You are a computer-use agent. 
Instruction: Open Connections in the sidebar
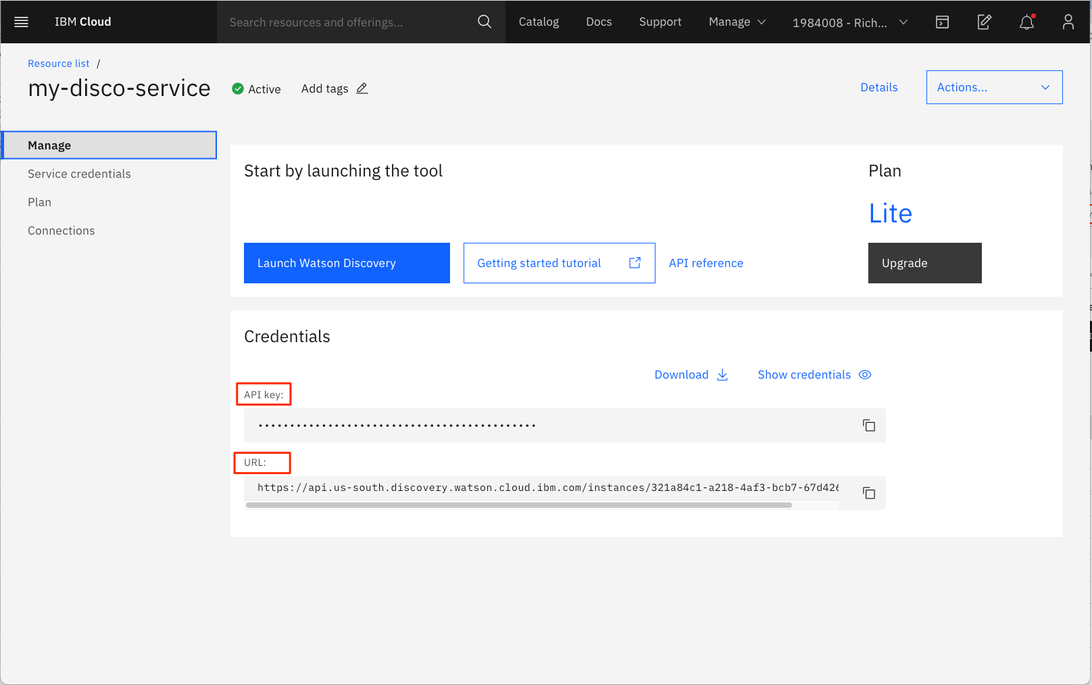pos(61,231)
